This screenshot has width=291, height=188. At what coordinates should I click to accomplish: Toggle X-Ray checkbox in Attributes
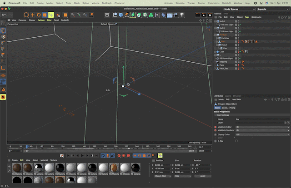pos(236,141)
